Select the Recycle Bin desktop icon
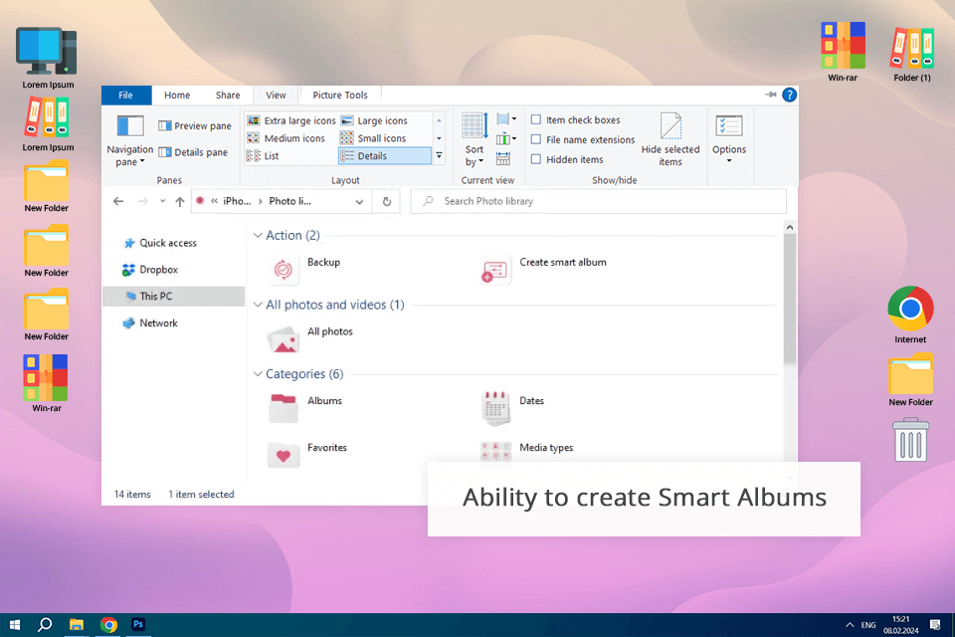The image size is (955, 637). [x=911, y=440]
